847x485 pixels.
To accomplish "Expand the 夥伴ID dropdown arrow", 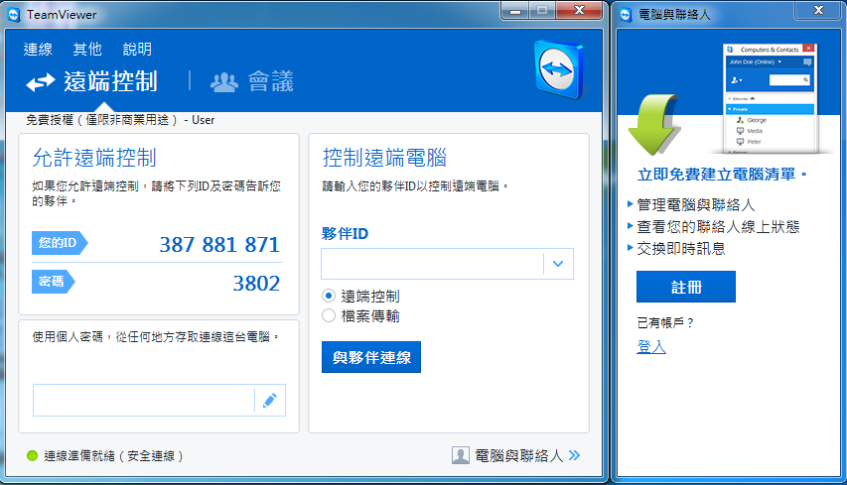I will pyautogui.click(x=558, y=264).
